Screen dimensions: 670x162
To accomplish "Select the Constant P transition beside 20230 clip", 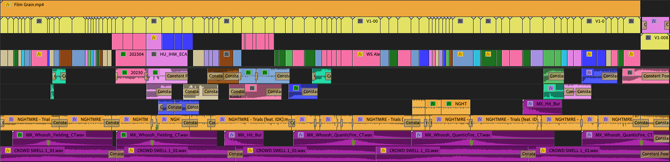I will point(177,76).
